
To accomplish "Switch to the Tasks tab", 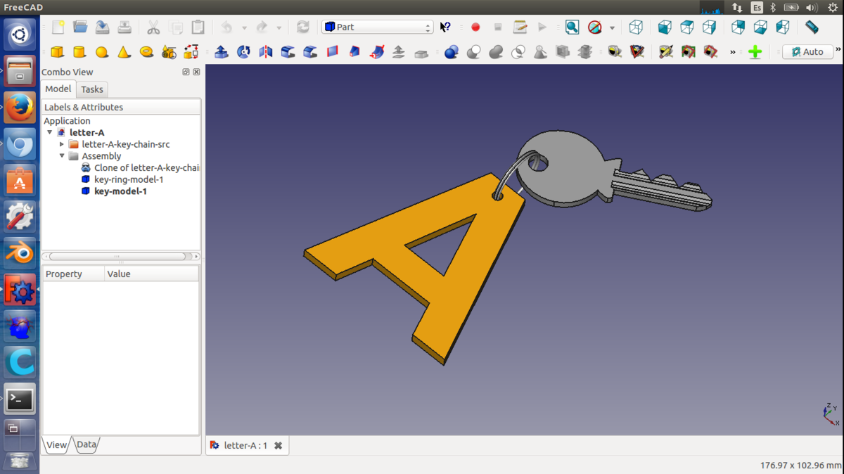I will (92, 89).
